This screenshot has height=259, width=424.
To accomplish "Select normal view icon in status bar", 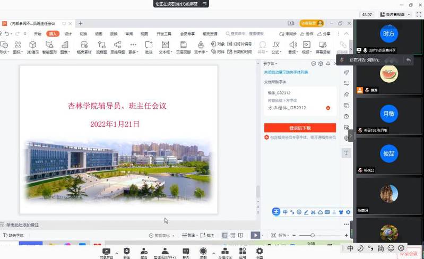I will (224, 235).
